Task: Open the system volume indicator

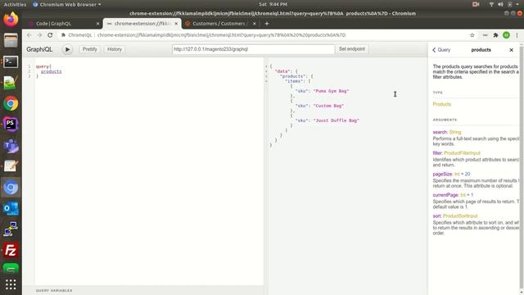Action: pos(500,4)
